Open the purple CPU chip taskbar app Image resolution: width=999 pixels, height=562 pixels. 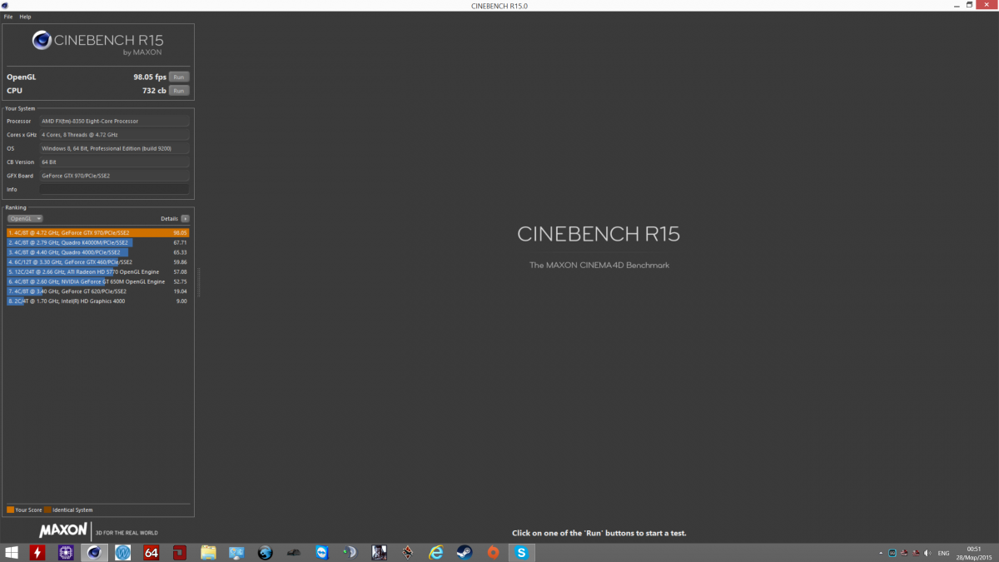(66, 552)
